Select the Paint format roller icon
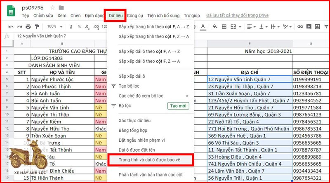 (x=37, y=26)
